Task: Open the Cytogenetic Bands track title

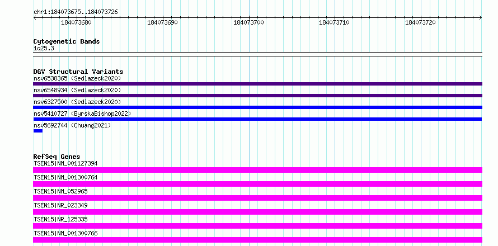Action: 67,41
